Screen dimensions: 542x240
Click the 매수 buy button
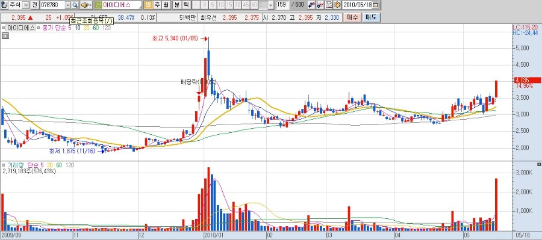[x=352, y=17]
